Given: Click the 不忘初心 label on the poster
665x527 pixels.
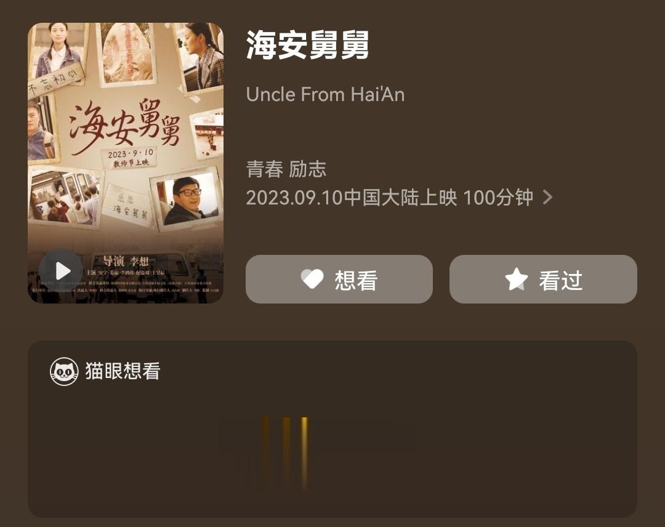Looking at the screenshot, I should click(x=55, y=81).
